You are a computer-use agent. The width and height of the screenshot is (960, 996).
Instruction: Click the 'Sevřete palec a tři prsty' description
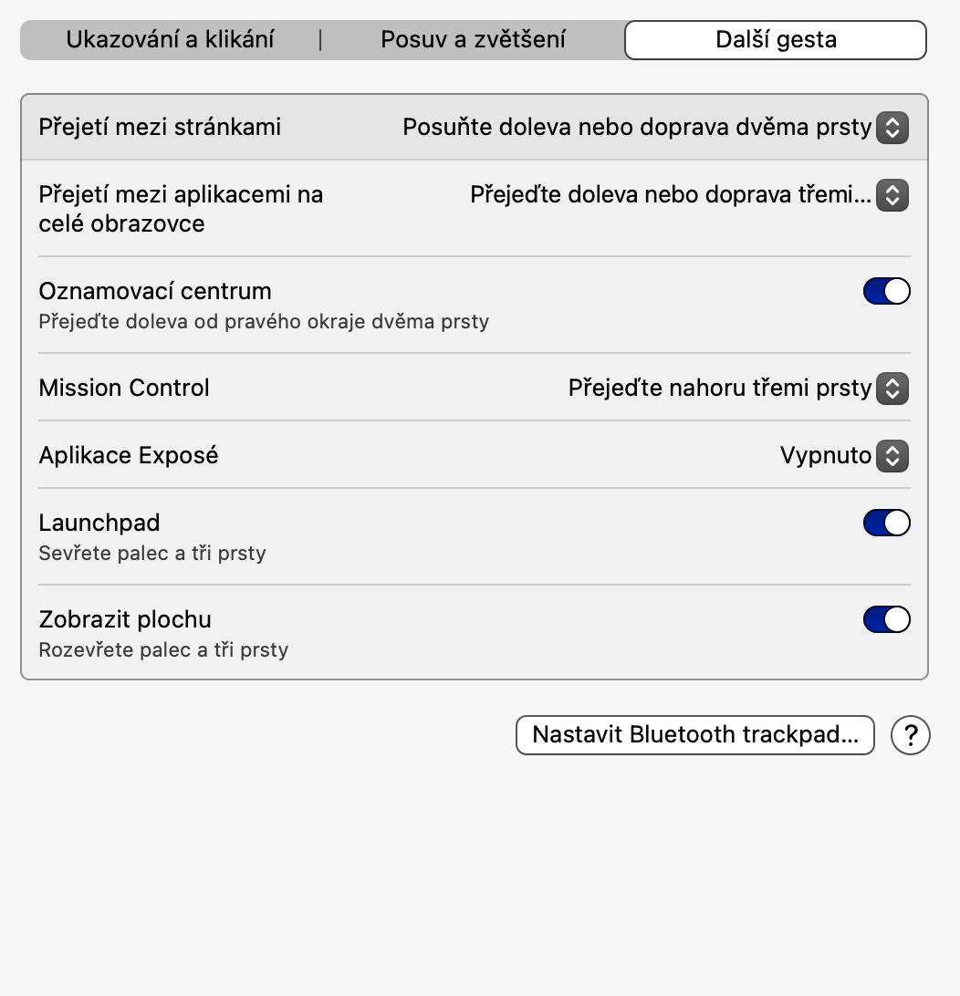152,554
